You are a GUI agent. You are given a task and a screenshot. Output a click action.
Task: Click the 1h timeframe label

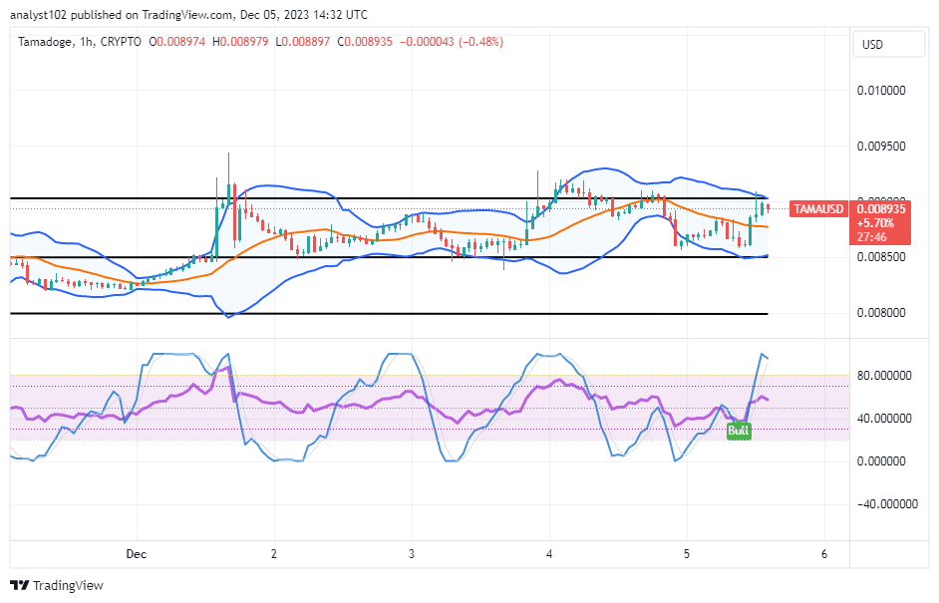[x=87, y=42]
